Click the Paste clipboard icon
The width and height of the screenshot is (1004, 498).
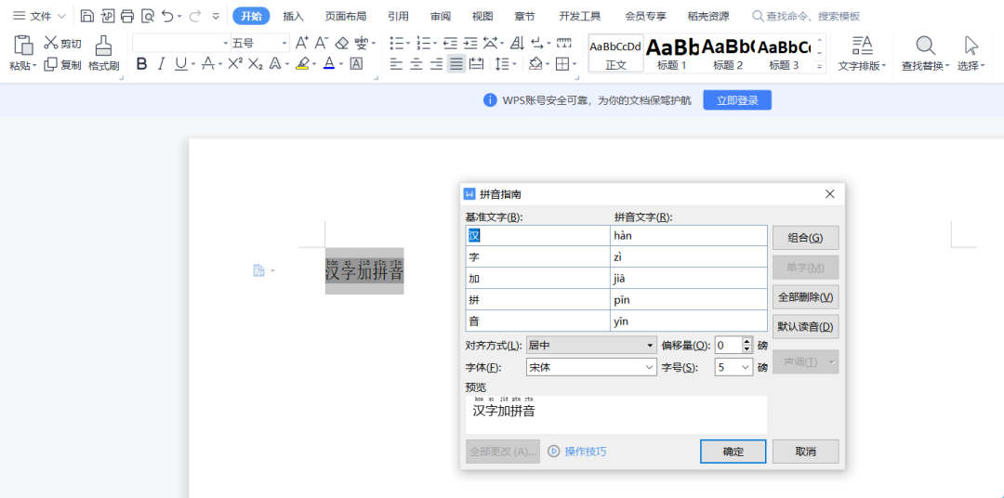tap(23, 45)
